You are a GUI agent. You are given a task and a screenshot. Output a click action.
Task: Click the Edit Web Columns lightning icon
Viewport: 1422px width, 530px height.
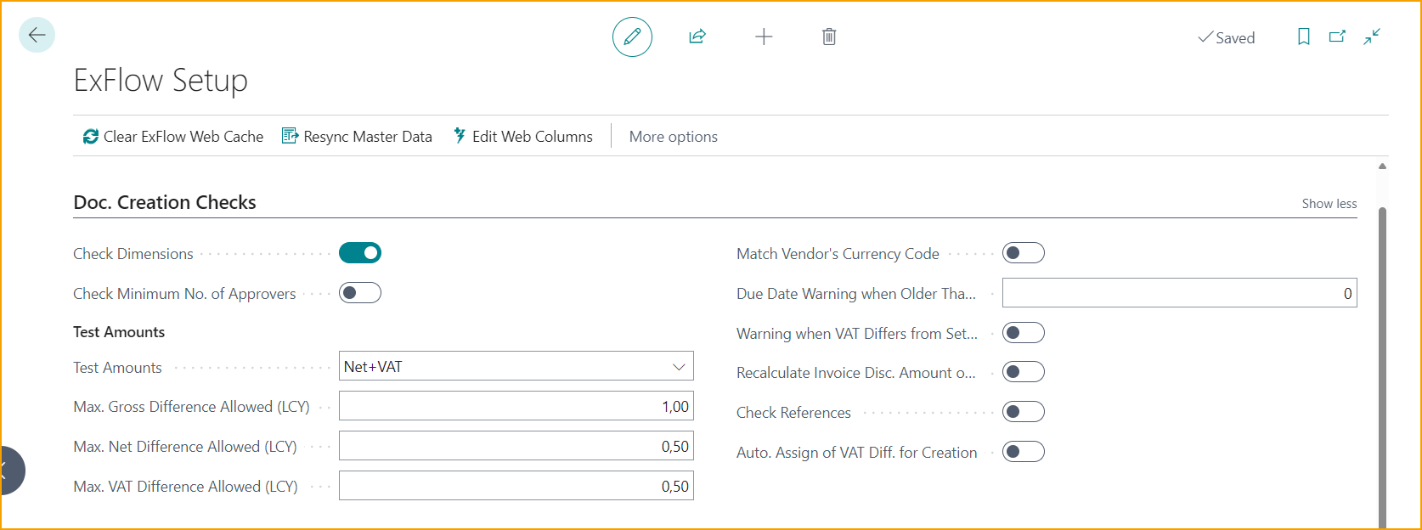click(460, 136)
